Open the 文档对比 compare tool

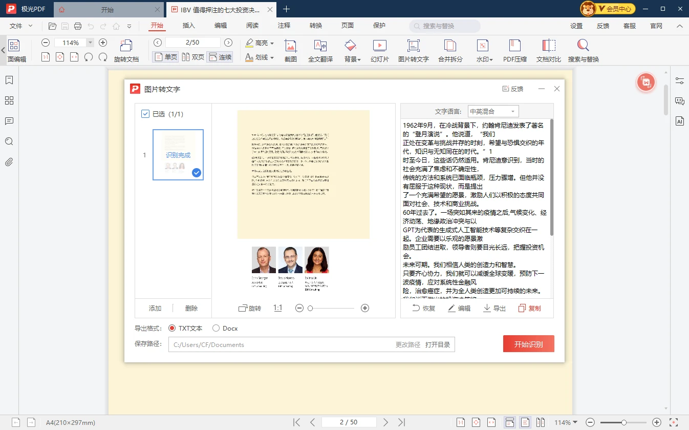click(549, 51)
